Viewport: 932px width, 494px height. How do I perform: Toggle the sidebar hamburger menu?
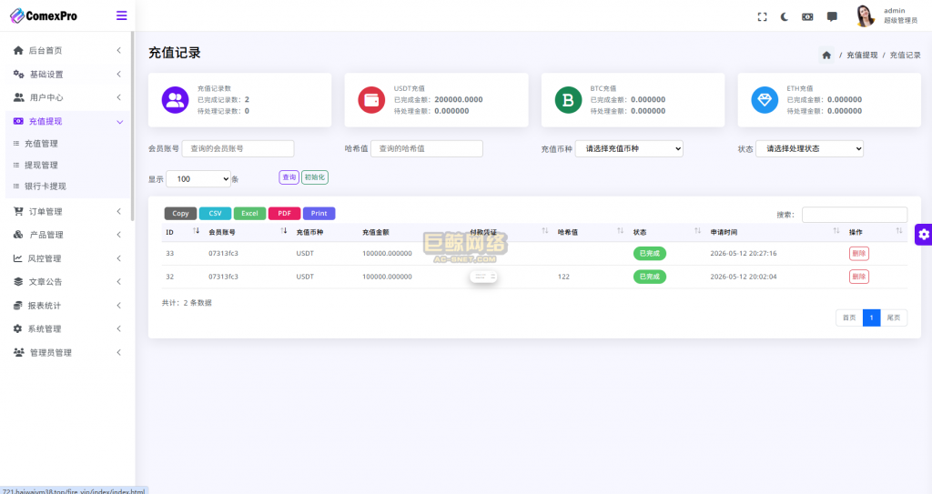(121, 15)
